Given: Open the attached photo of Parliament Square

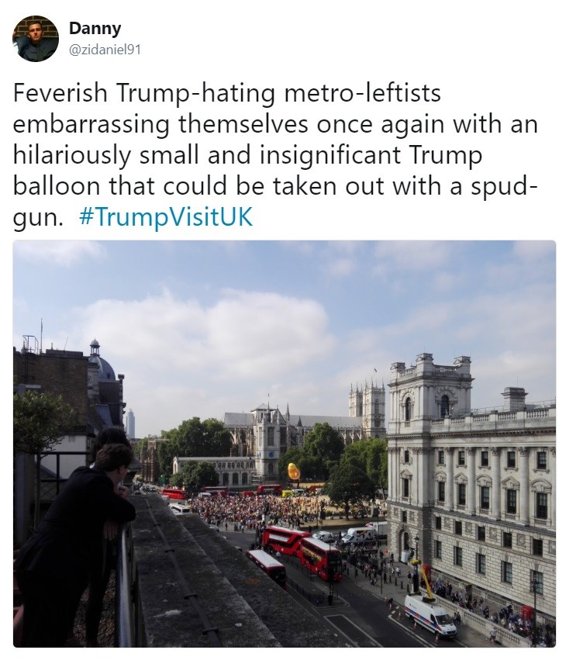Looking at the screenshot, I should pyautogui.click(x=285, y=444).
